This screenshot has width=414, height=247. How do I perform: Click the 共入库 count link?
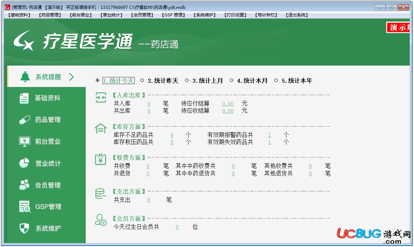tap(149, 104)
